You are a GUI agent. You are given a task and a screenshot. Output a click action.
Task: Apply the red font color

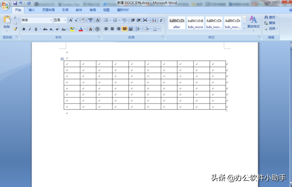click(x=81, y=29)
